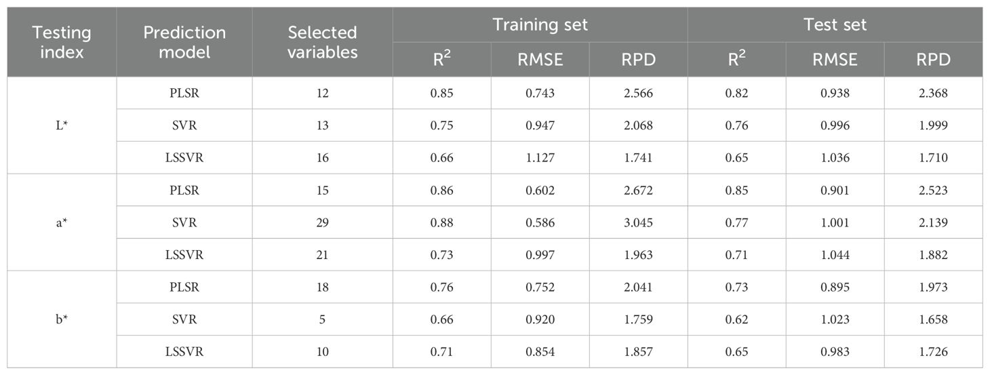Click the test RMSE value 1.023
Screen dimensions: 990x375
click(835, 319)
